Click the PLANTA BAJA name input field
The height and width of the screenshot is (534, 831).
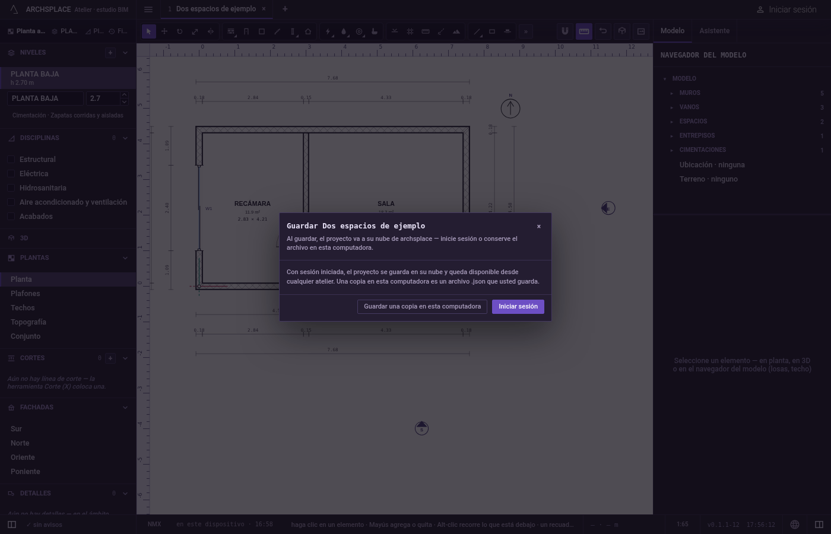point(46,98)
